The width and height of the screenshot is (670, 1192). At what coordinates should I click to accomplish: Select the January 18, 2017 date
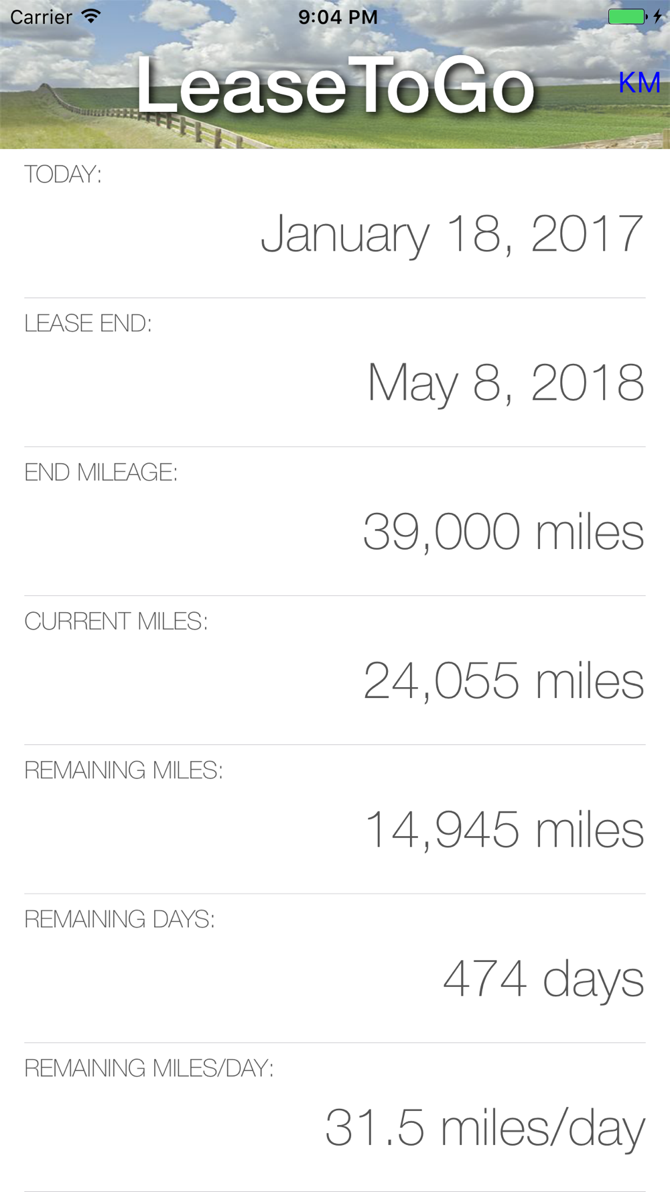tap(452, 233)
